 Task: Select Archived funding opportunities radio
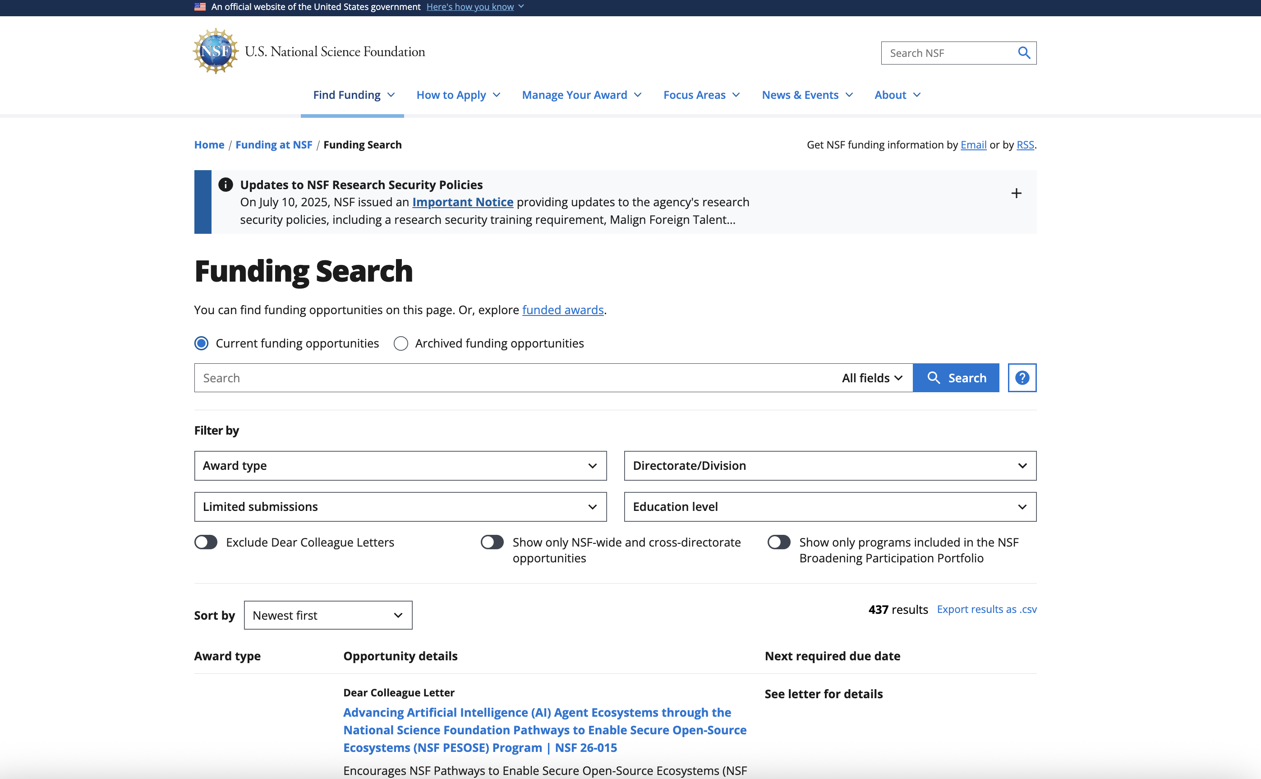(400, 343)
